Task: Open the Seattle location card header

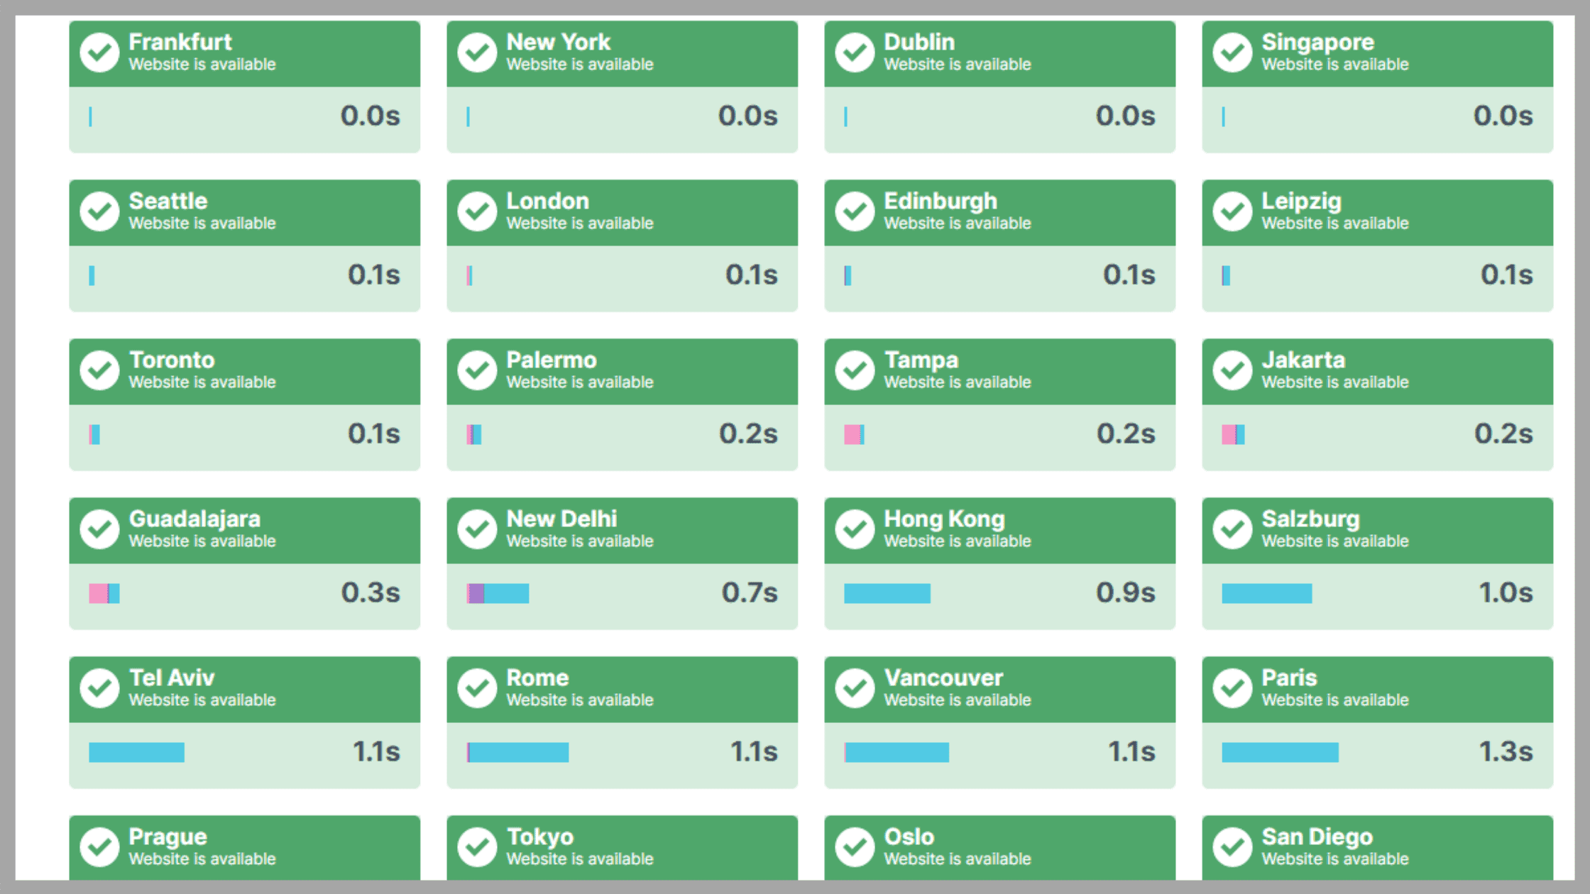Action: 244,213
